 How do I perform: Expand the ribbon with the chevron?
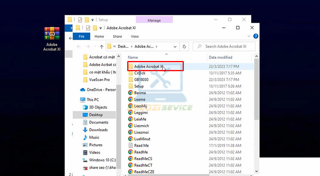[249, 36]
